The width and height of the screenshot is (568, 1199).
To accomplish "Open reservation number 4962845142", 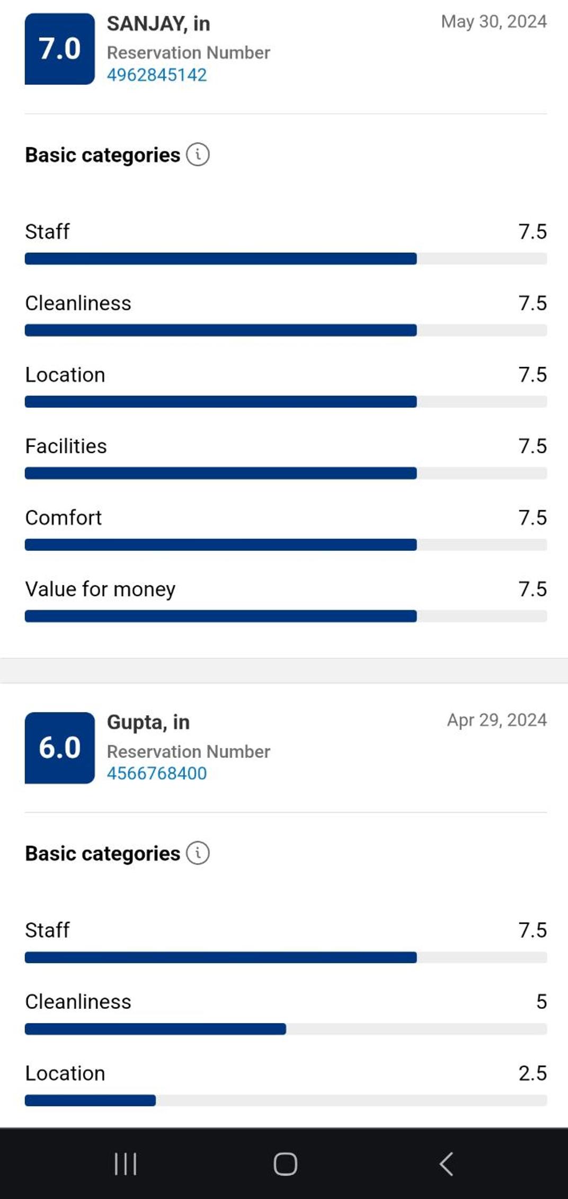I will click(157, 75).
